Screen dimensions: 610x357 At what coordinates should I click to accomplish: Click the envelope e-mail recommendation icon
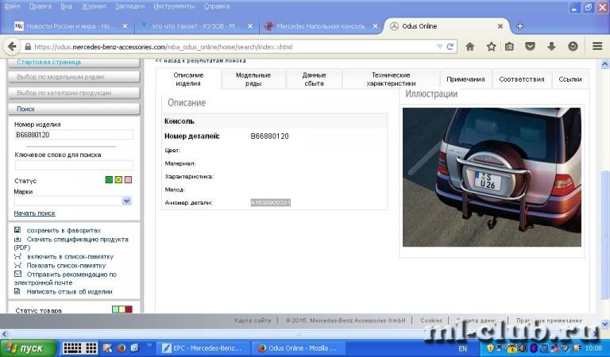pos(18,274)
